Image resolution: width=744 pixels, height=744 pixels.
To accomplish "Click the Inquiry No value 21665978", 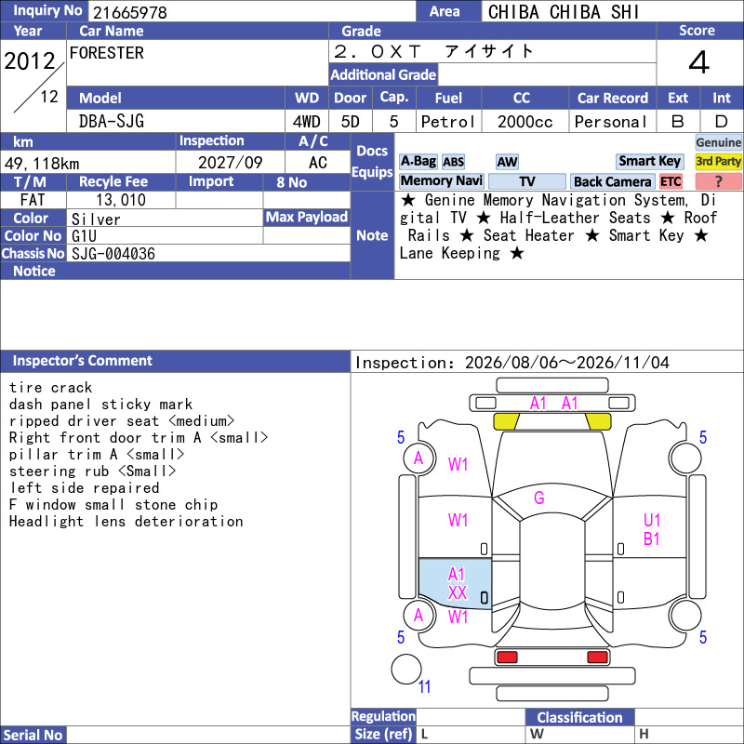I will point(130,13).
